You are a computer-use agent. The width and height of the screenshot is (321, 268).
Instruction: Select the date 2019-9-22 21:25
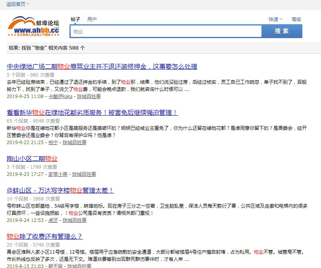25,143
